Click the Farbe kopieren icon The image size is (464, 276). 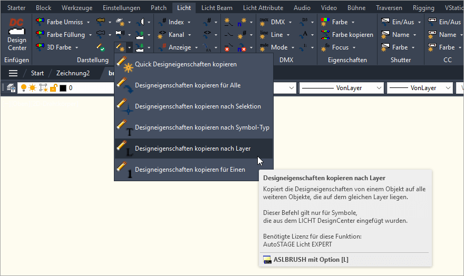(x=325, y=35)
